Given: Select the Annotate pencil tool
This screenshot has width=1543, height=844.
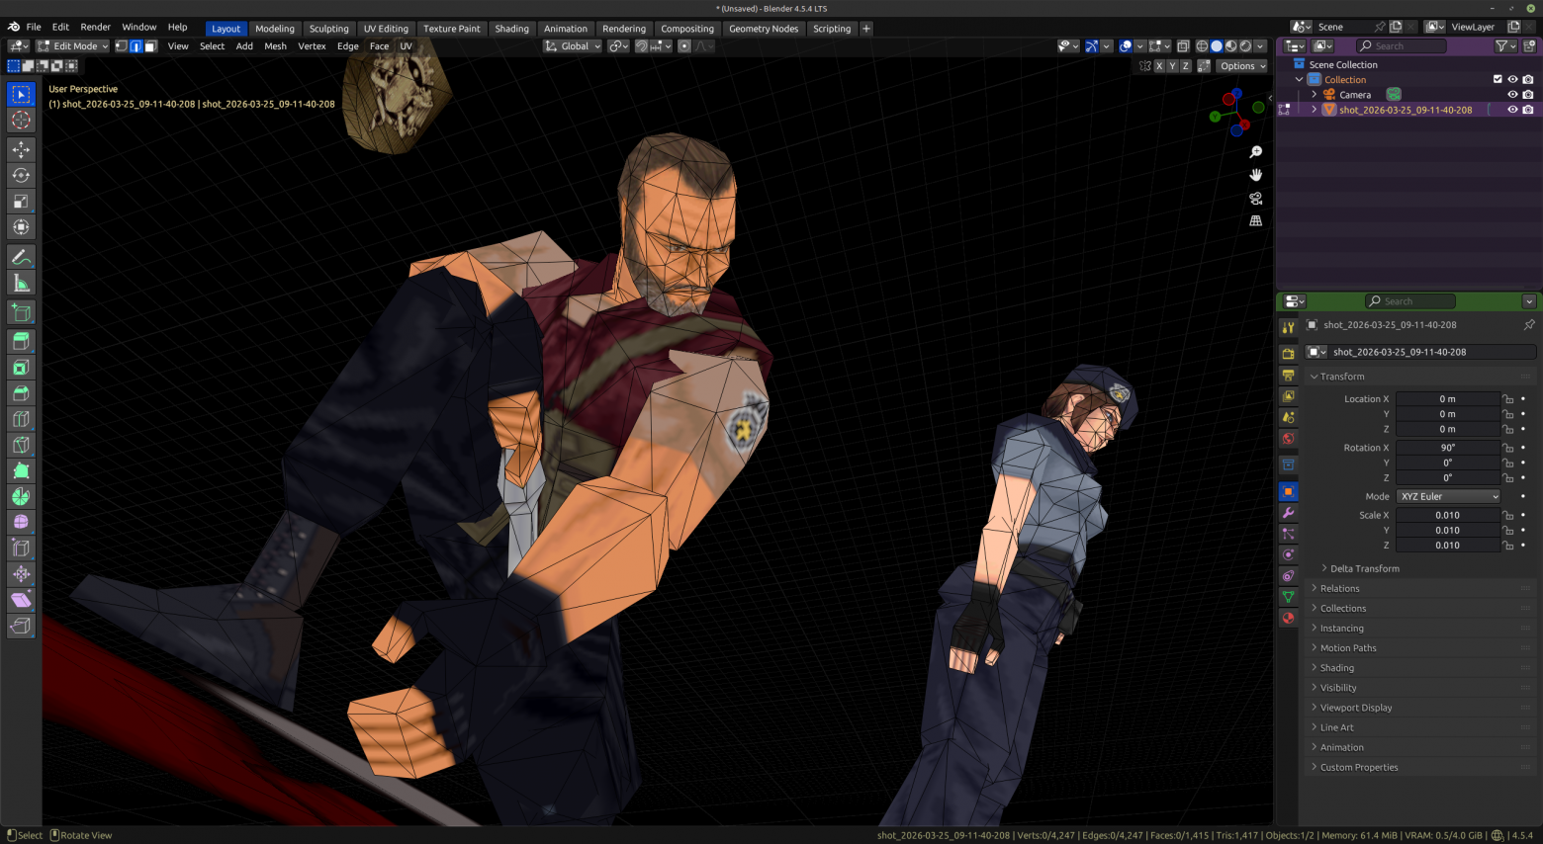Looking at the screenshot, I should pyautogui.click(x=21, y=257).
